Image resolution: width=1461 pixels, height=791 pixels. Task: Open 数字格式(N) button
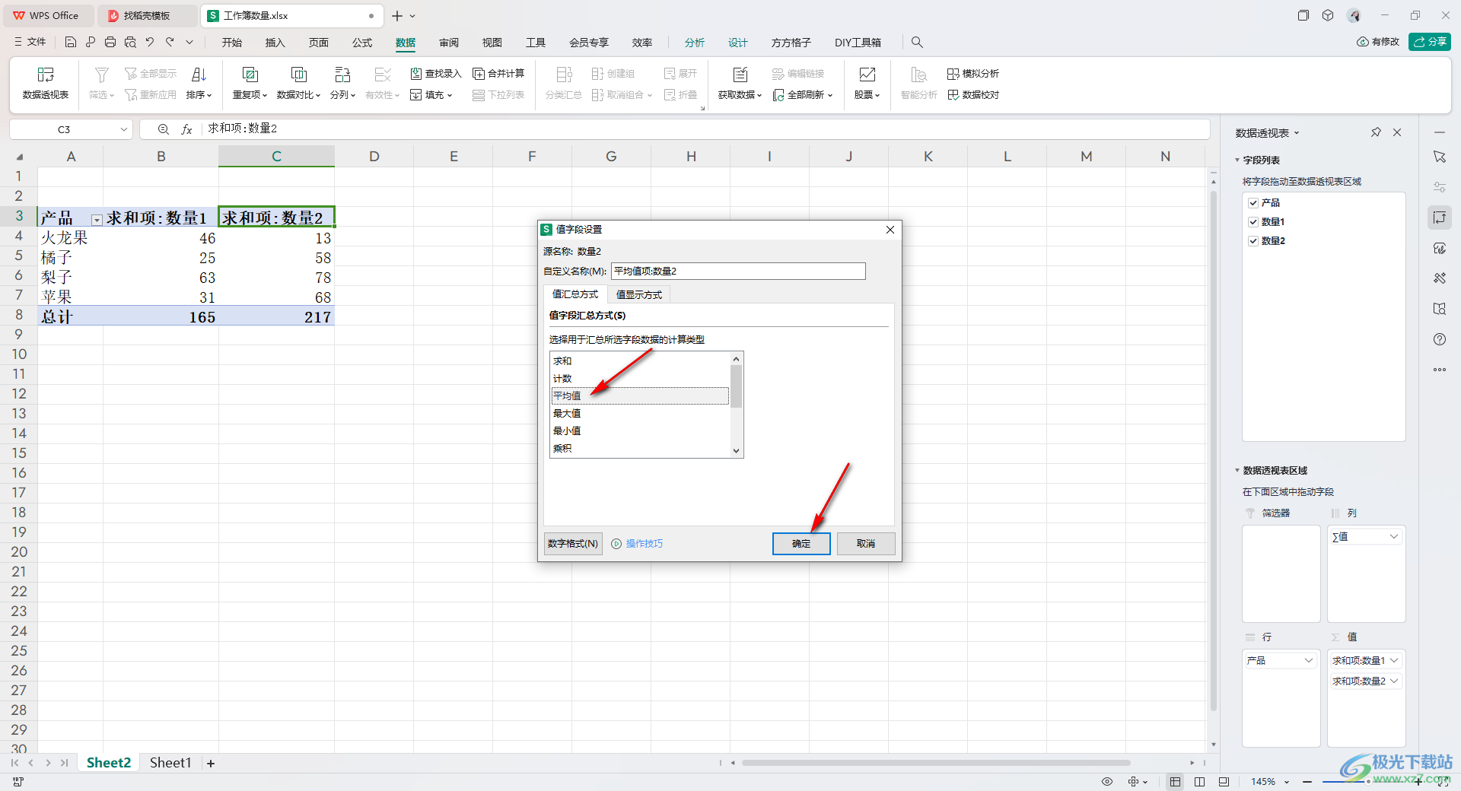click(573, 544)
